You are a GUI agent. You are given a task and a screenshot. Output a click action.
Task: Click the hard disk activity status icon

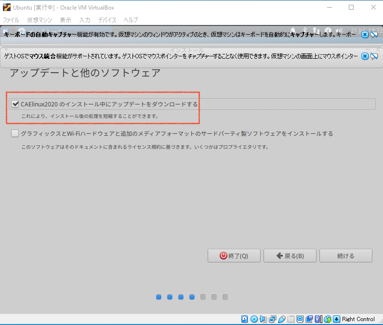(x=245, y=319)
